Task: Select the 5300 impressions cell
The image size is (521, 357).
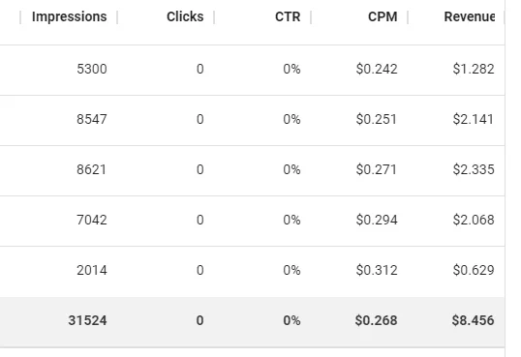Action: coord(92,69)
